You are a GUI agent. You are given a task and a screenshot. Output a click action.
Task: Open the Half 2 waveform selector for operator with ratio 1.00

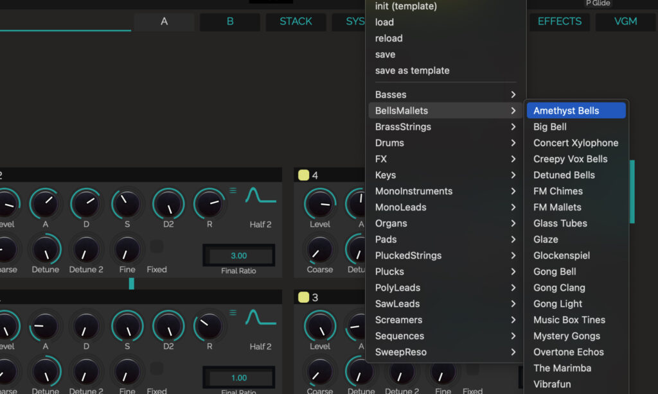click(261, 318)
